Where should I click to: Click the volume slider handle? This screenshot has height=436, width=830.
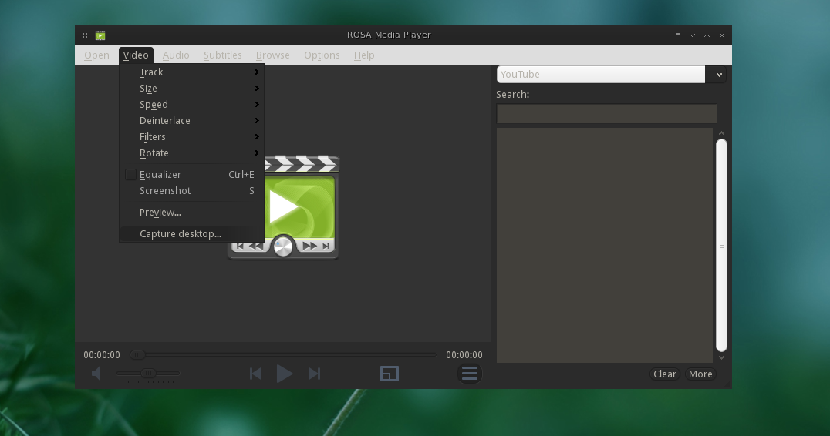tap(149, 373)
